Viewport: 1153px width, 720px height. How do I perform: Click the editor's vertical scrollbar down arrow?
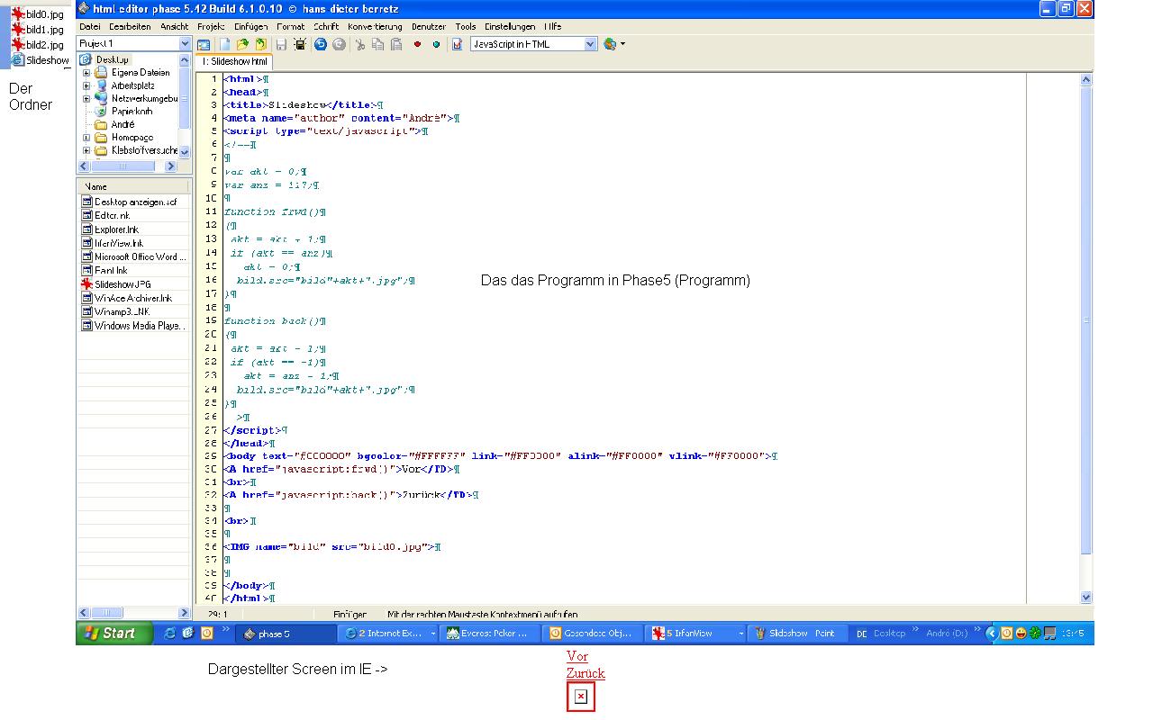coord(1085,597)
